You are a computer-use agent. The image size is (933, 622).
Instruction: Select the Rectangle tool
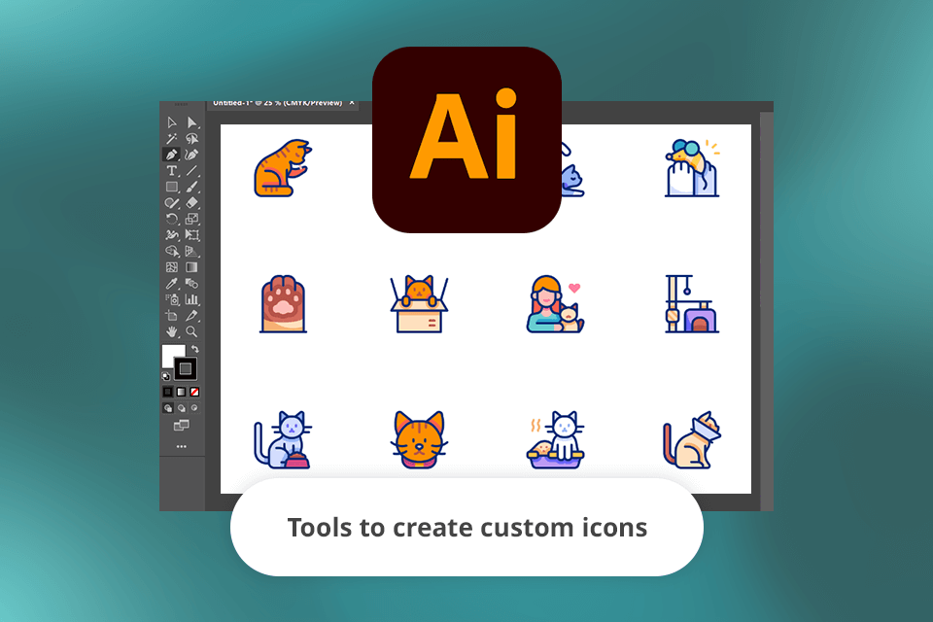(x=172, y=187)
